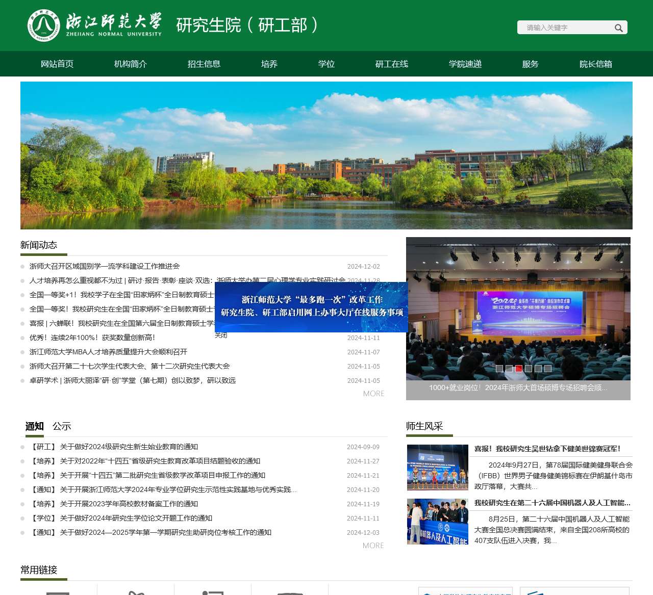Viewport: 653px width, 595px height.
Task: Click the search magnifier icon
Action: tap(618, 28)
